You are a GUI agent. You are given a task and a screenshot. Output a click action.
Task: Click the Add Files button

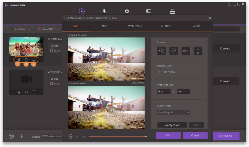(18, 29)
